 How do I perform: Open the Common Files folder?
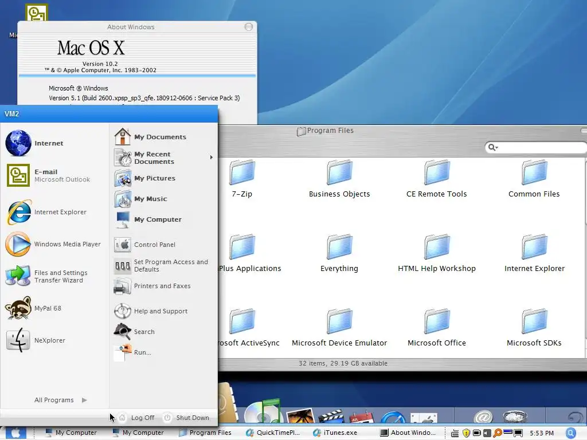534,179
